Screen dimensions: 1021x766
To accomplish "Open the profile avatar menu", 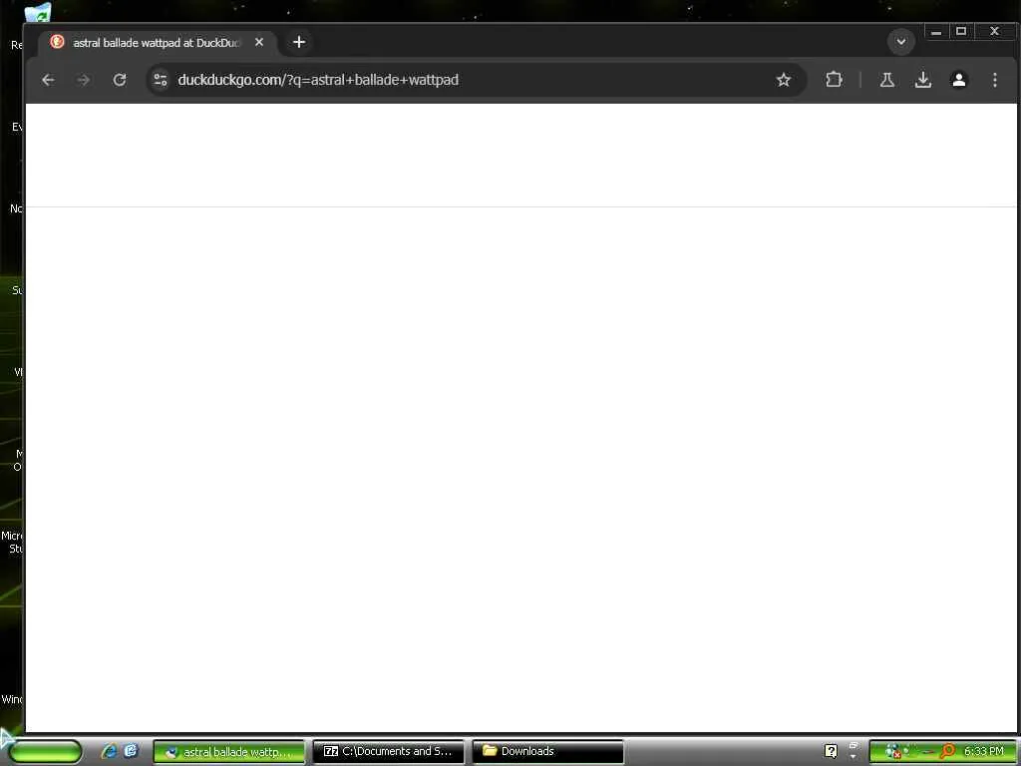I will pyautogui.click(x=958, y=80).
